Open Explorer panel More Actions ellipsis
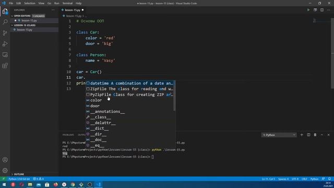The image size is (334, 188). (53, 10)
